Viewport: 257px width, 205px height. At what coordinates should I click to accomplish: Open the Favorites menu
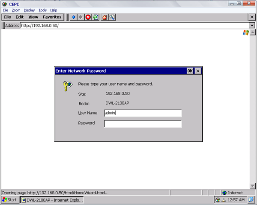pos(52,17)
